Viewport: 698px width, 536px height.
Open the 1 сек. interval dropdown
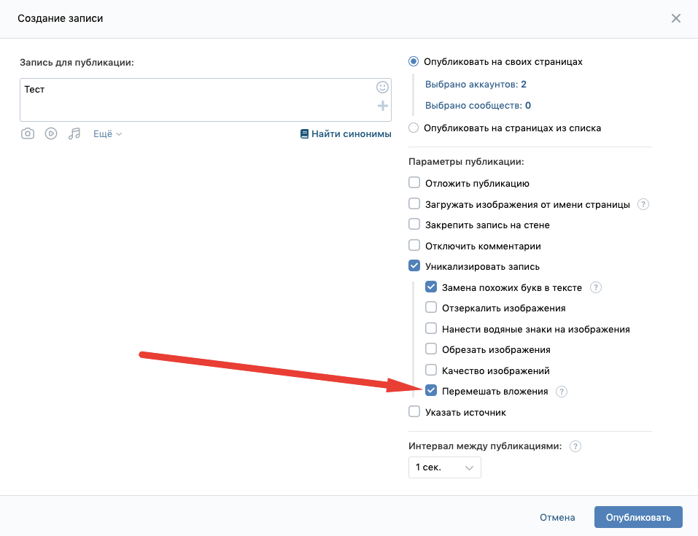coord(445,467)
